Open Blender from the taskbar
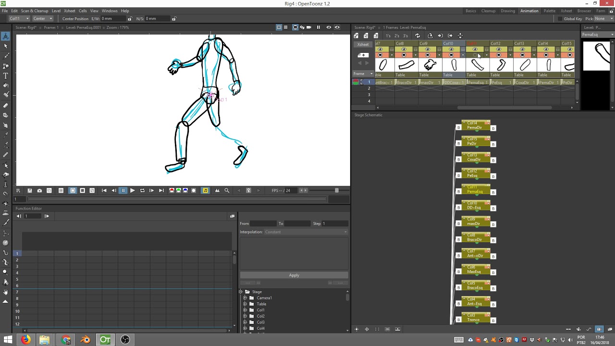This screenshot has height=346, width=615. click(x=85, y=340)
